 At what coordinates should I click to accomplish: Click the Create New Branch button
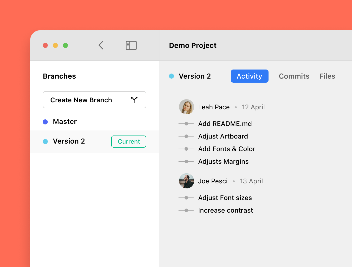(x=95, y=100)
